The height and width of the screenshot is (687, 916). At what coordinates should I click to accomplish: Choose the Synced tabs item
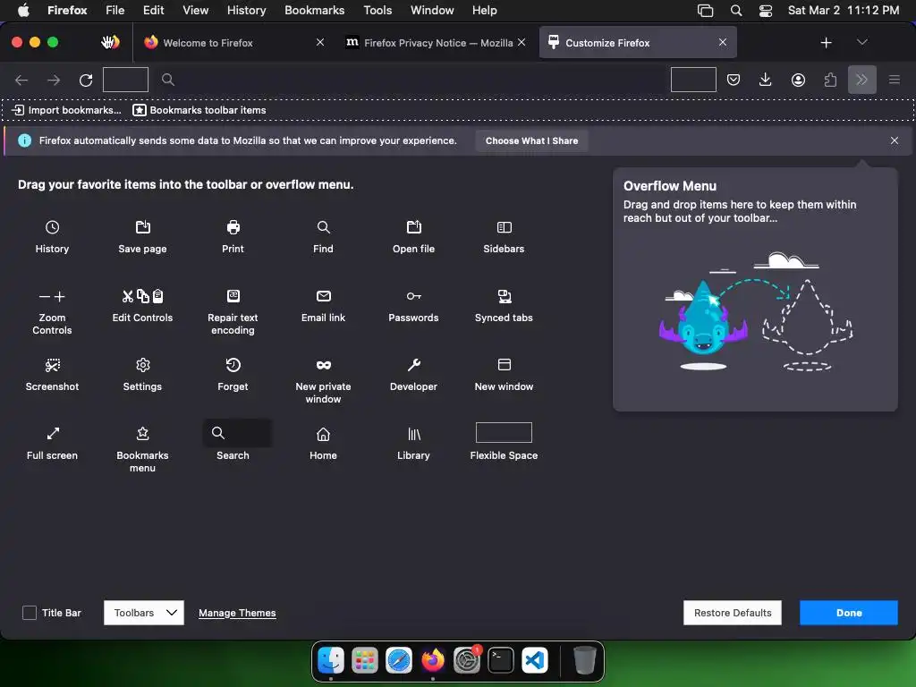504,306
